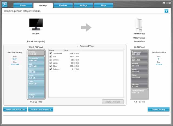Click the gray backup direction arrow
Viewport: 173px width, 126px height.
pos(86,27)
